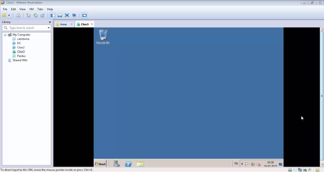Select Clon3 in the Library tree
The image size is (324, 172).
click(x=21, y=52)
